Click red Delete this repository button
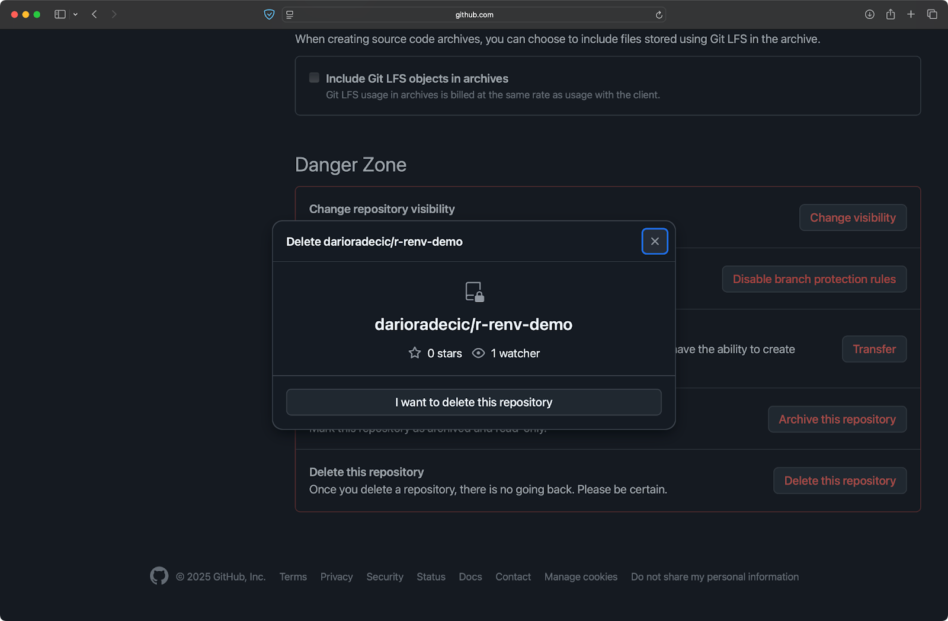 (840, 481)
